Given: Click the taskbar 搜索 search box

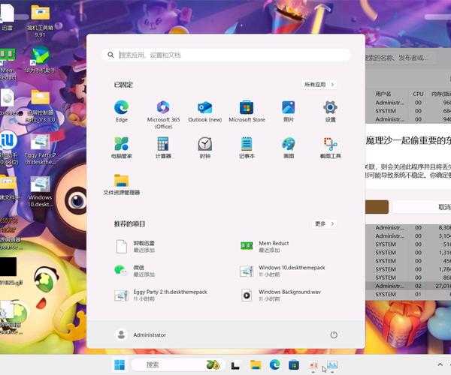Looking at the screenshot, I should [177, 365].
